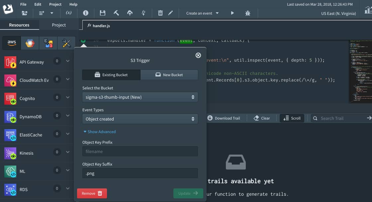
Task: Choose the New Bucket option
Action: coord(169,75)
